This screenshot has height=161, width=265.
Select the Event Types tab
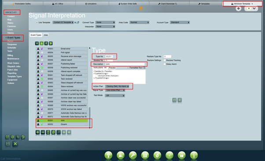[36, 35]
